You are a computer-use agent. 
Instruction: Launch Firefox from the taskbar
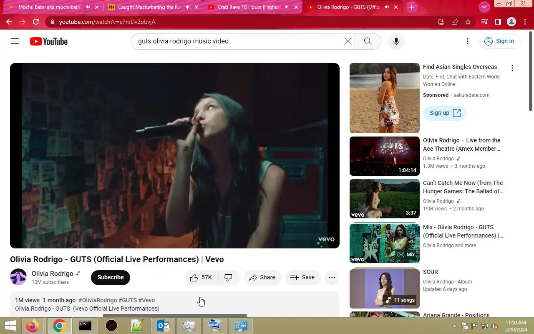coord(32,326)
